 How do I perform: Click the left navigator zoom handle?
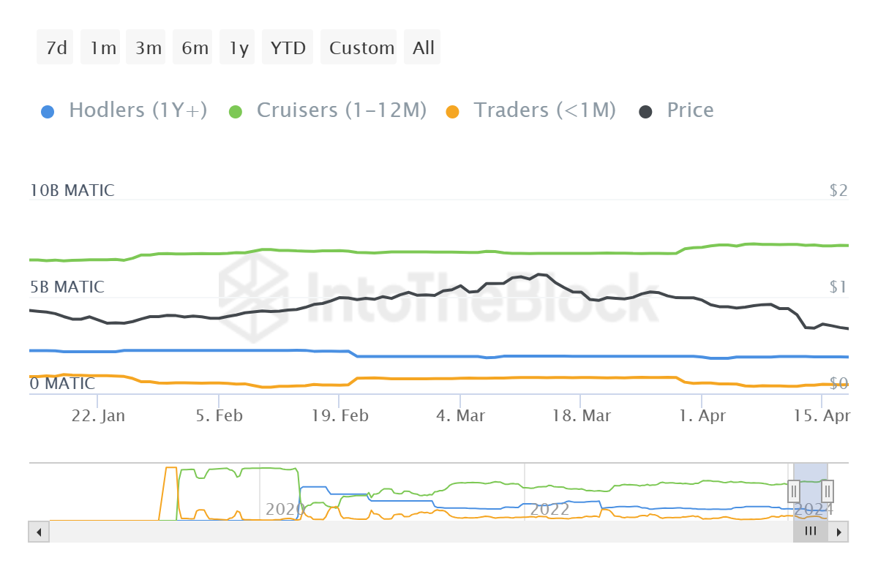click(x=794, y=491)
